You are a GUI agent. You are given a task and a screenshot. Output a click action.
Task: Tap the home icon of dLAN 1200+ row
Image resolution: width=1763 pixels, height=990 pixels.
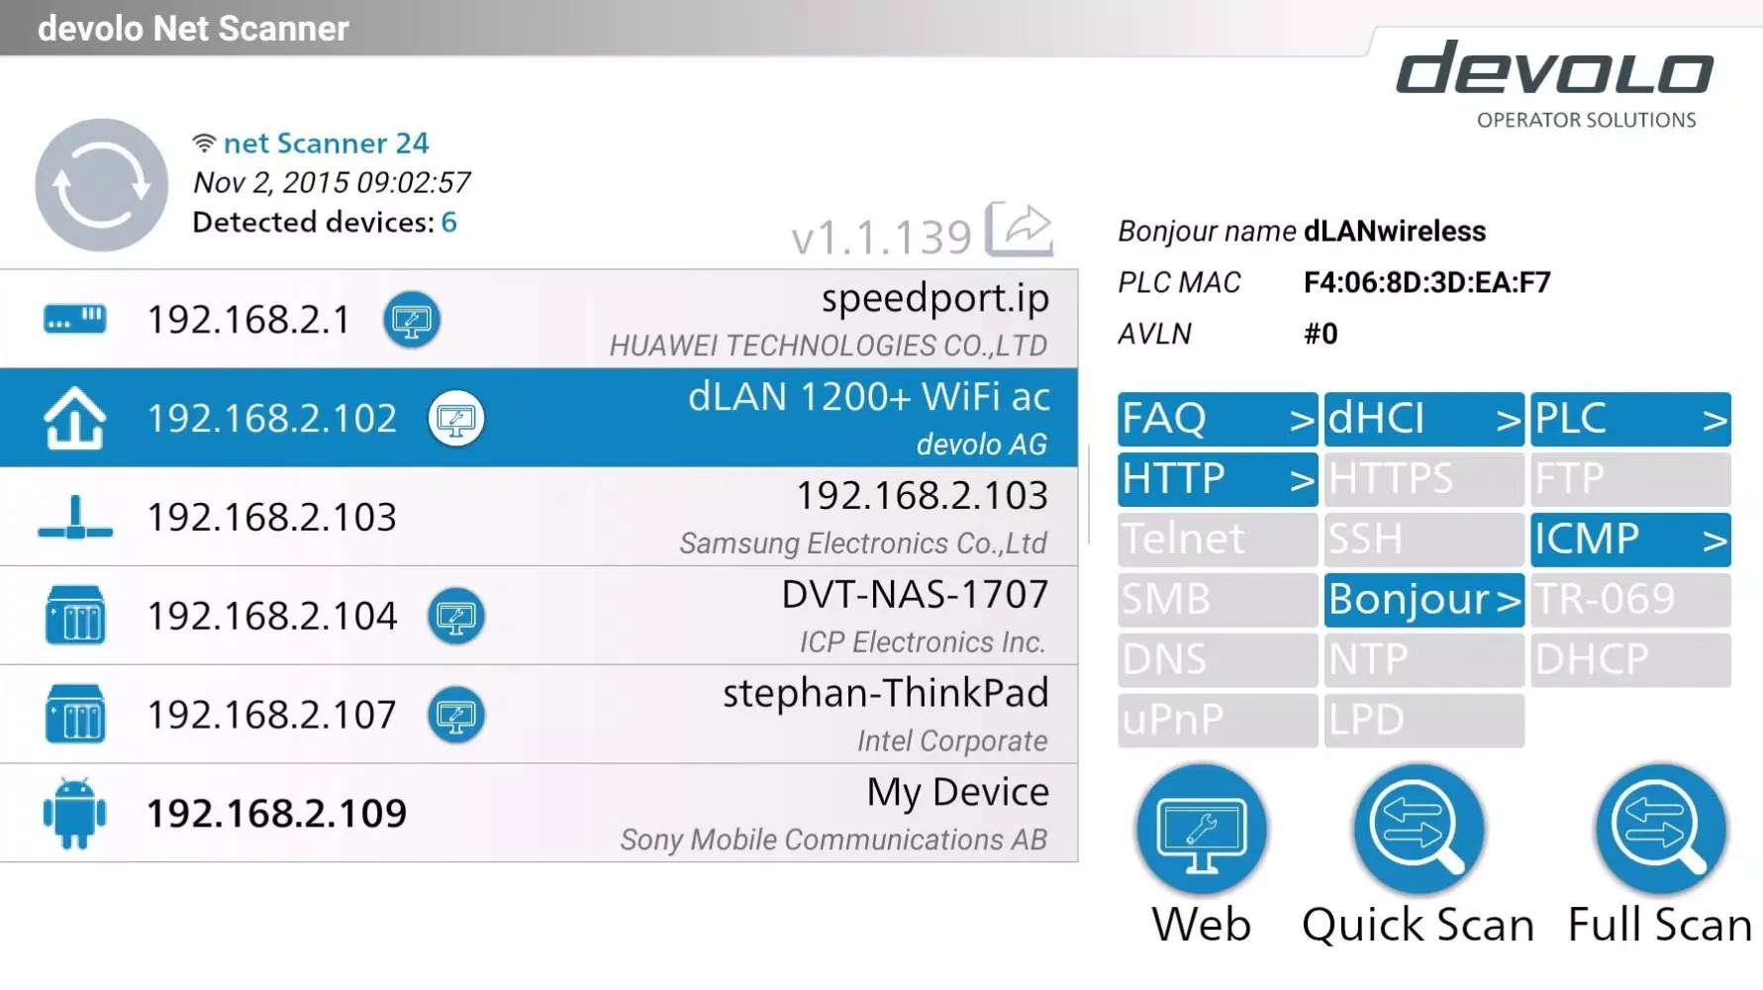point(75,419)
